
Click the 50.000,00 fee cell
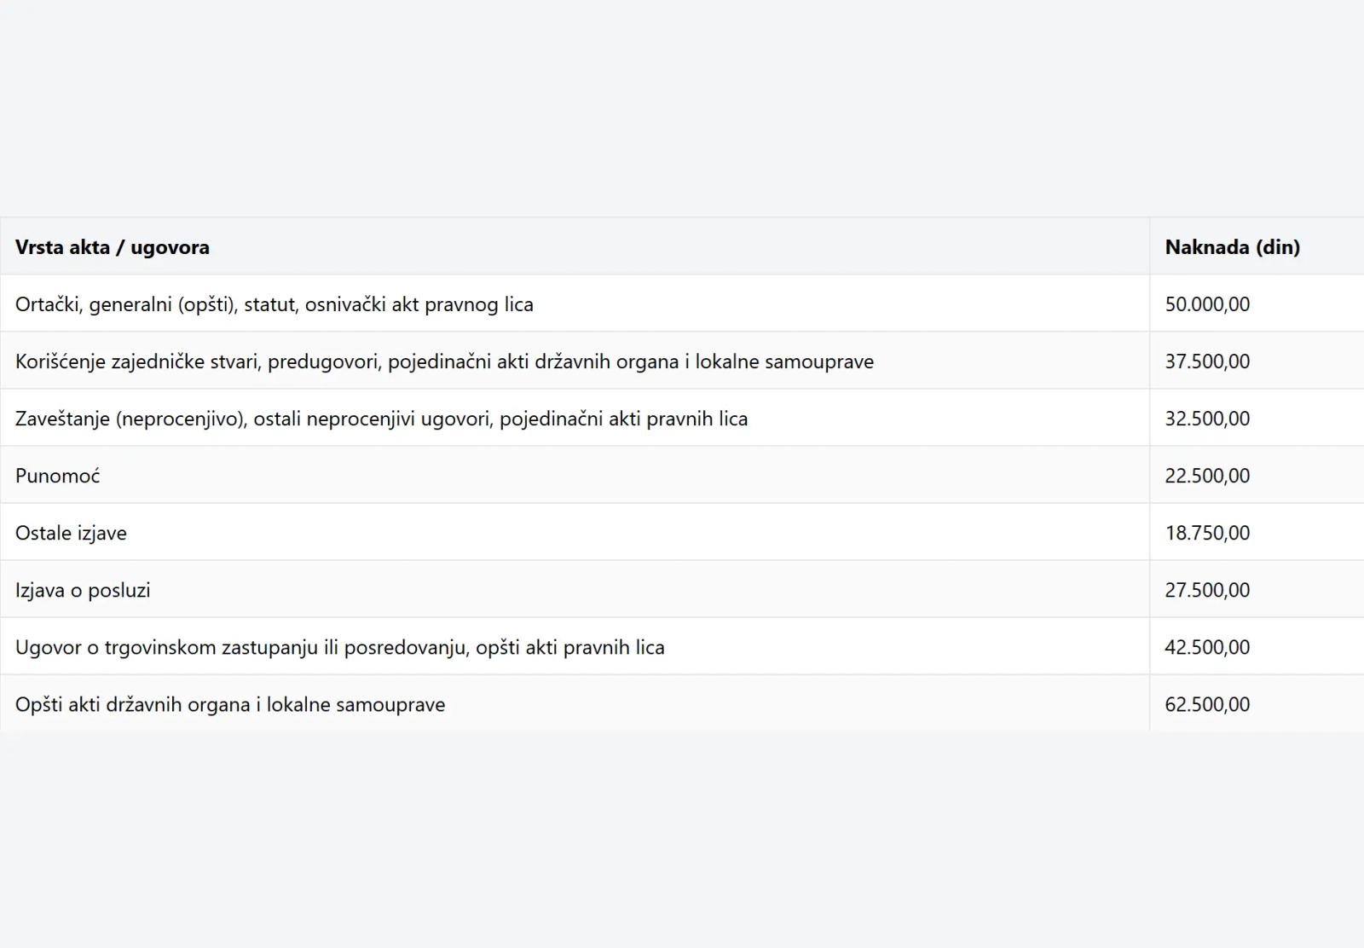coord(1207,304)
